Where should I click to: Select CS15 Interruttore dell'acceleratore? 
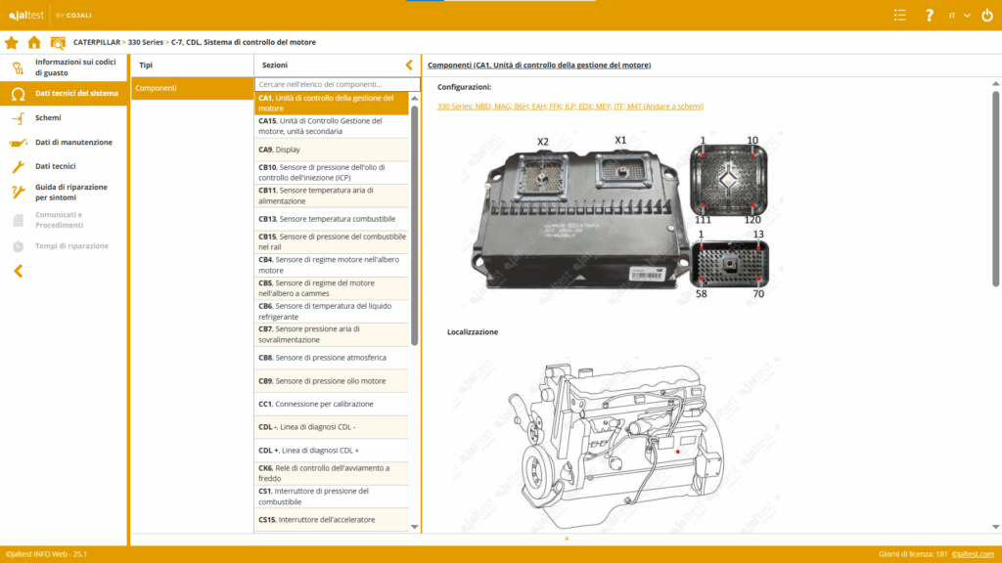click(332, 520)
